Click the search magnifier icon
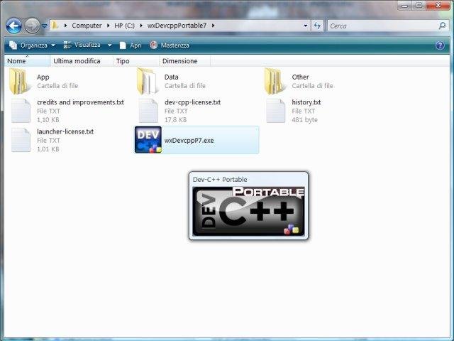The width and height of the screenshot is (454, 341). click(442, 26)
